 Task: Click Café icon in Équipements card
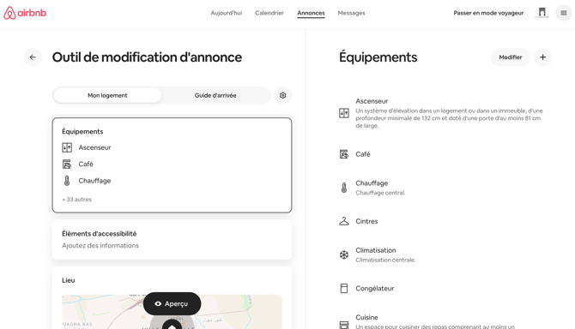click(x=67, y=164)
